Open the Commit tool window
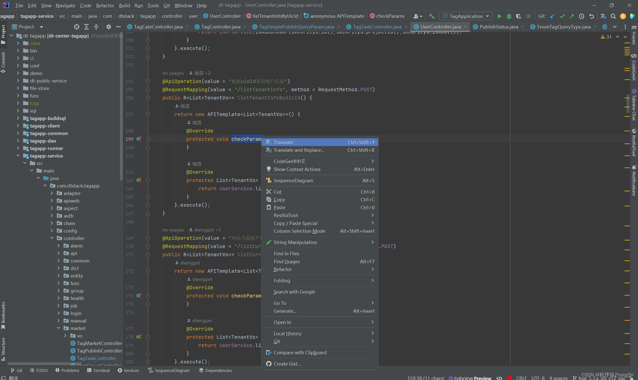Screen dimensions: 638x380 click(x=3, y=62)
